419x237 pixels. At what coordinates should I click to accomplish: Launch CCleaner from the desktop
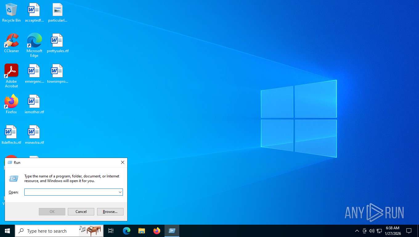(11, 43)
